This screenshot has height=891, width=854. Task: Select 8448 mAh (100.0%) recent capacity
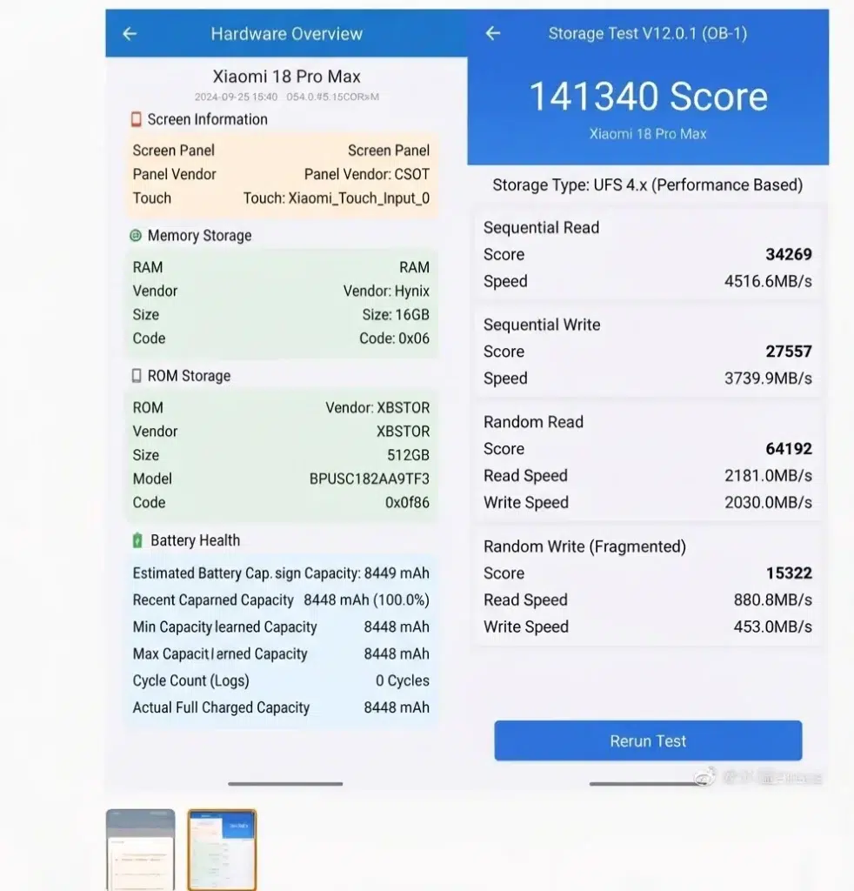pyautogui.click(x=366, y=600)
